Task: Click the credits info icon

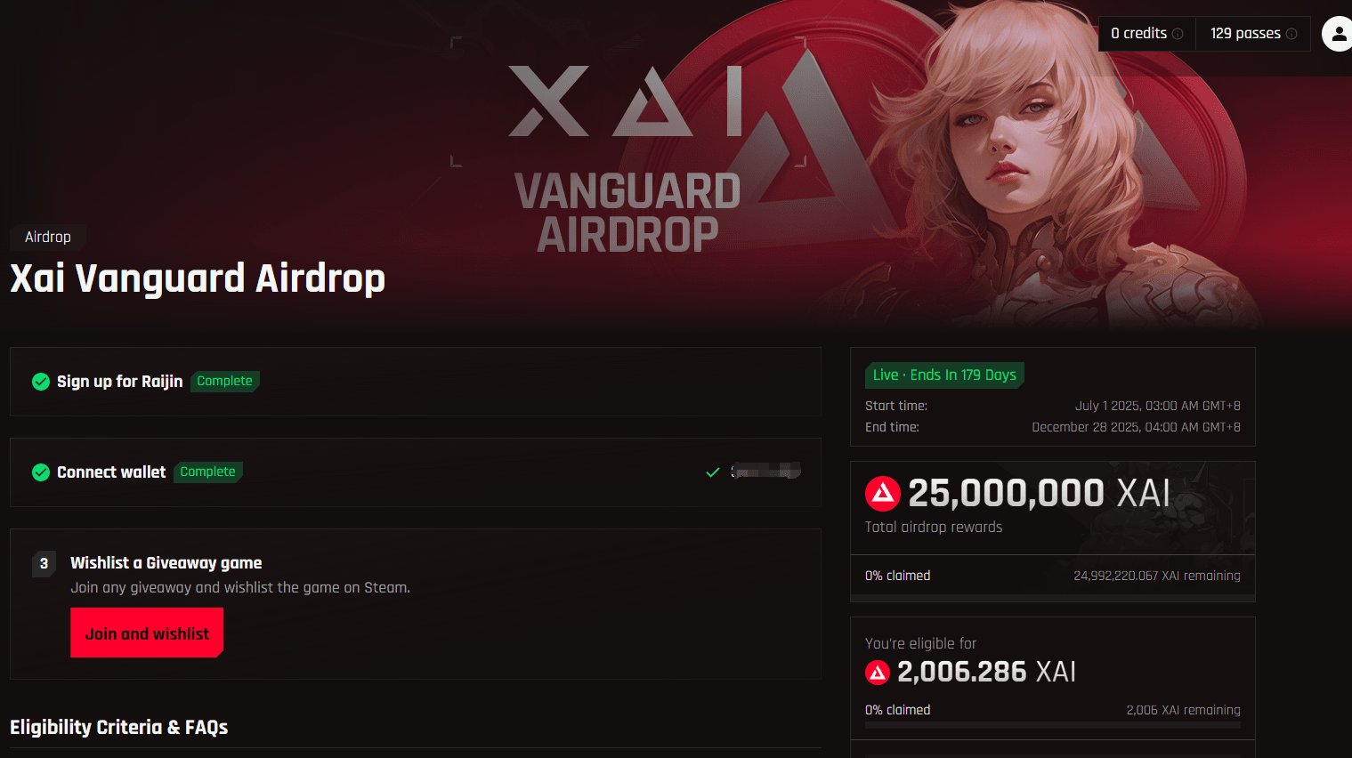Action: pyautogui.click(x=1178, y=34)
